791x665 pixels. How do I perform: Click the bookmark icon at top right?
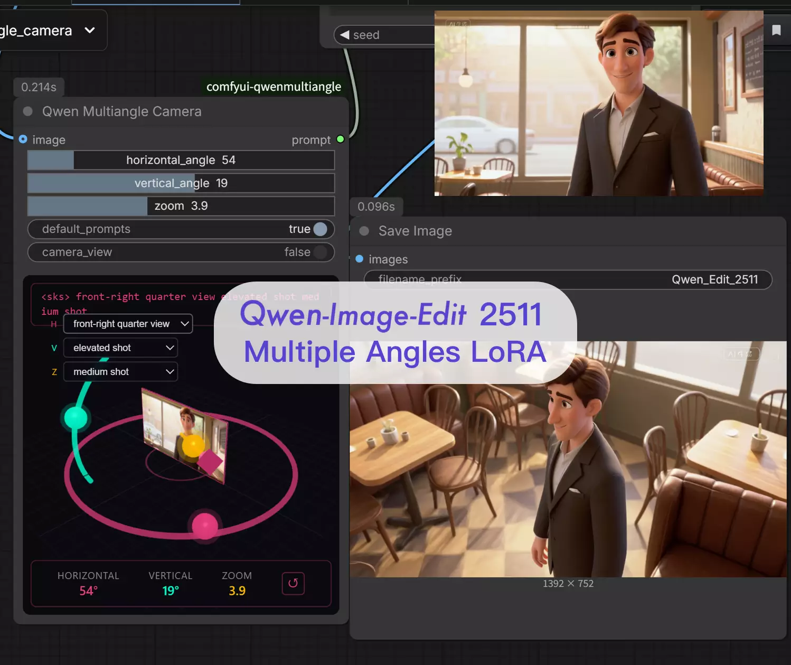click(x=776, y=30)
